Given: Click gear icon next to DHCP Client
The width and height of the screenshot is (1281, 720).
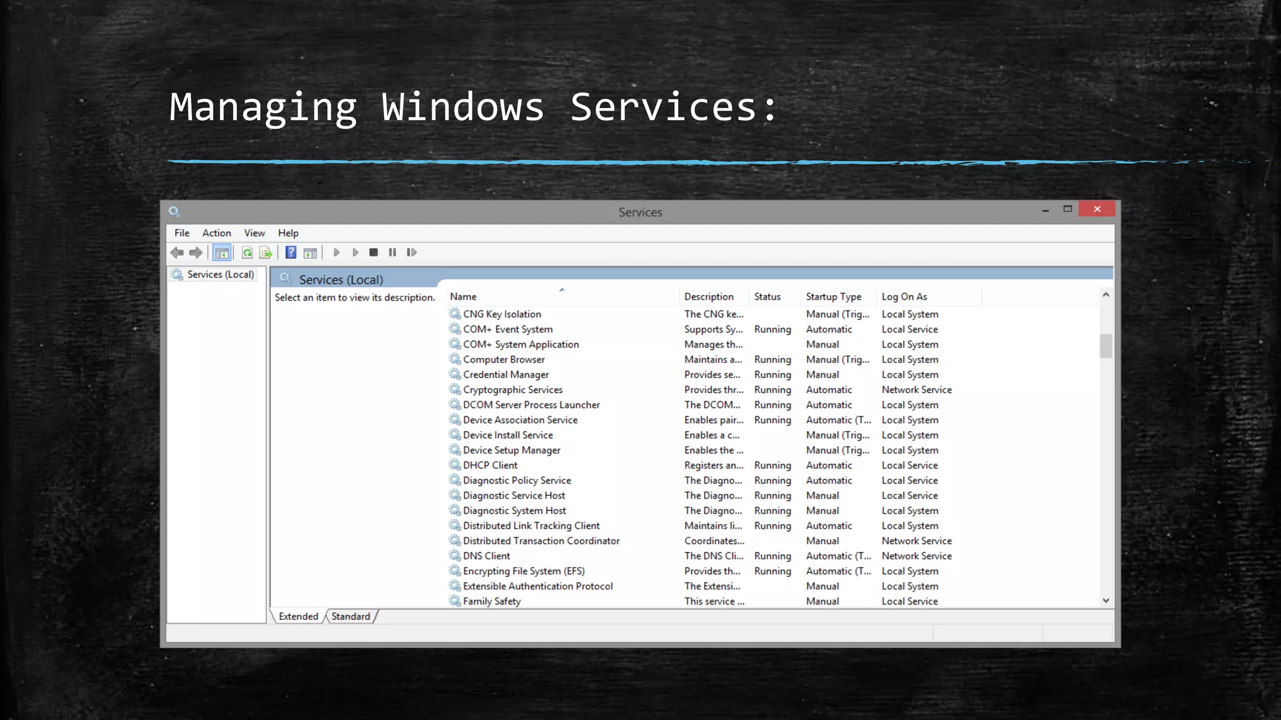Looking at the screenshot, I should (x=455, y=465).
